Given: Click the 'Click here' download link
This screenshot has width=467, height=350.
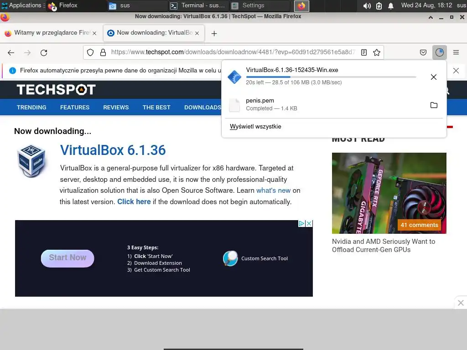Looking at the screenshot, I should (134, 202).
